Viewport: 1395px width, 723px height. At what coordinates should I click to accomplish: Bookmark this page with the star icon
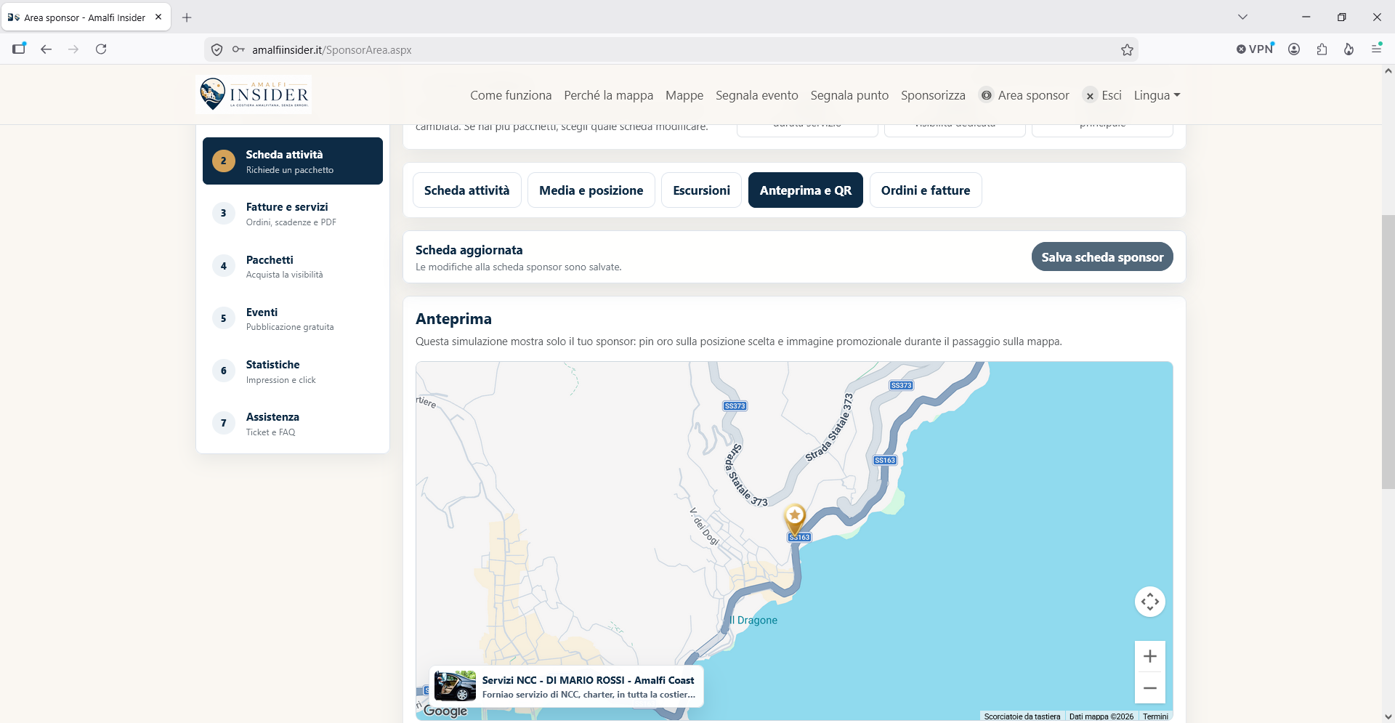click(x=1127, y=49)
